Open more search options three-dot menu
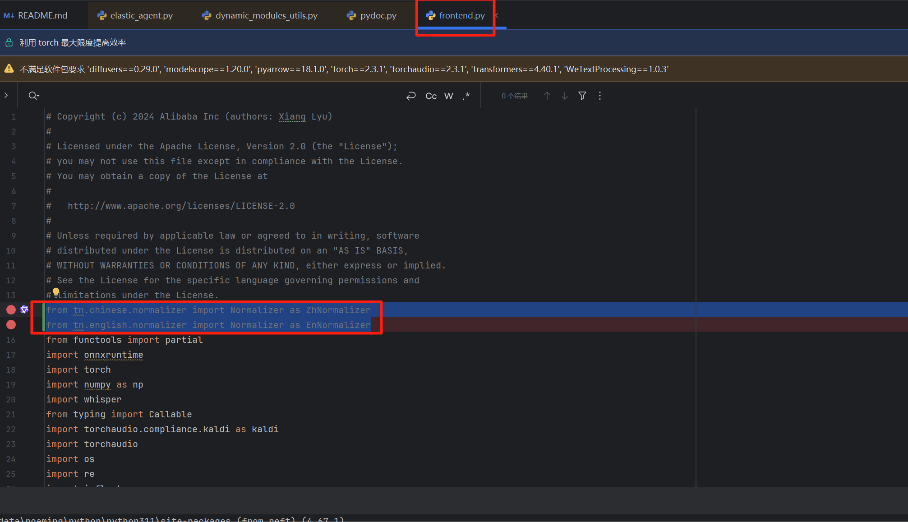 click(x=600, y=96)
